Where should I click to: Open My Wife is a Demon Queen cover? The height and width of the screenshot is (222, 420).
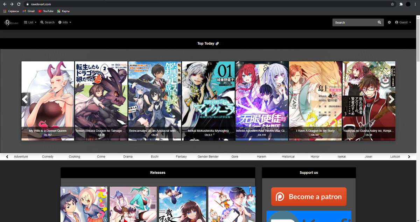(x=48, y=101)
